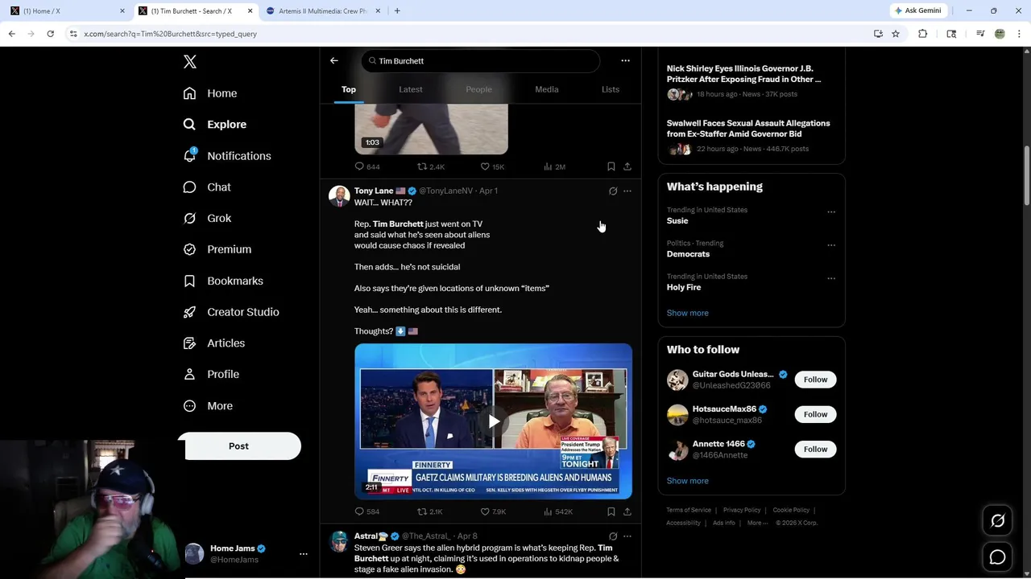Open Chrome extensions puzzle icon

(923, 34)
